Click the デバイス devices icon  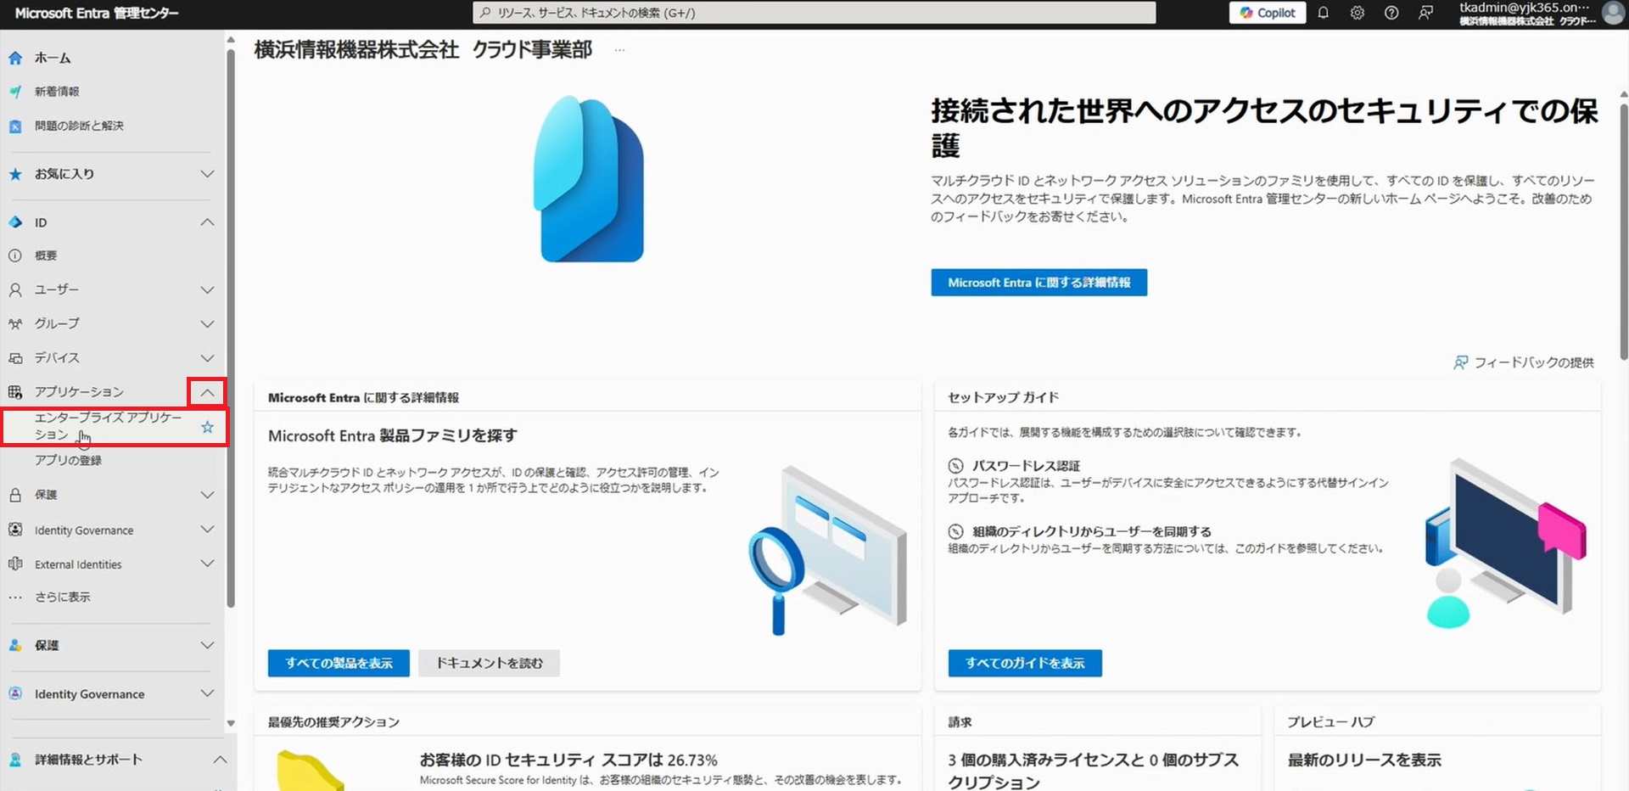[15, 358]
